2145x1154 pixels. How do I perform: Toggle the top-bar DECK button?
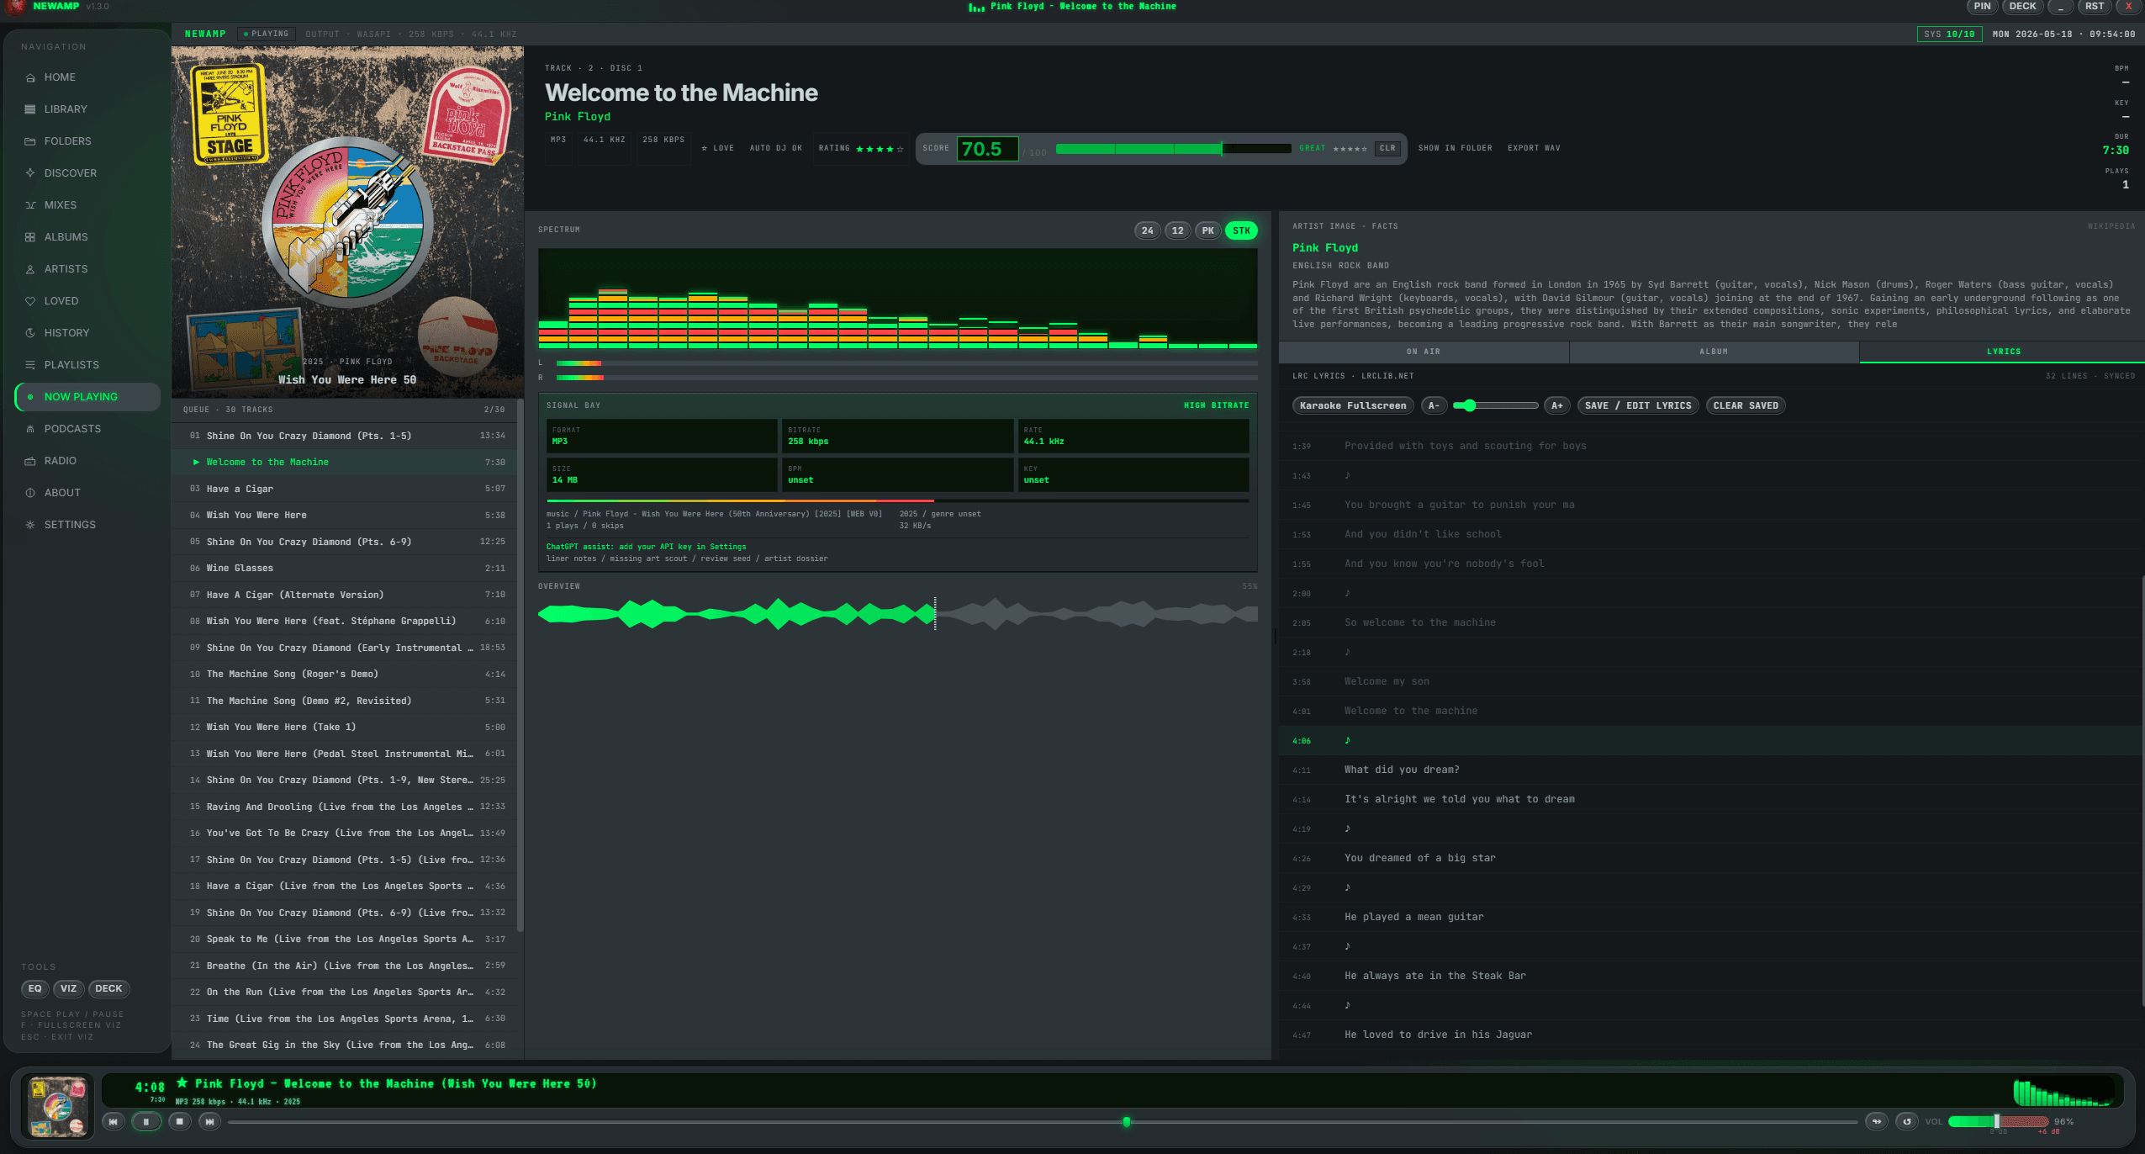click(x=2022, y=7)
